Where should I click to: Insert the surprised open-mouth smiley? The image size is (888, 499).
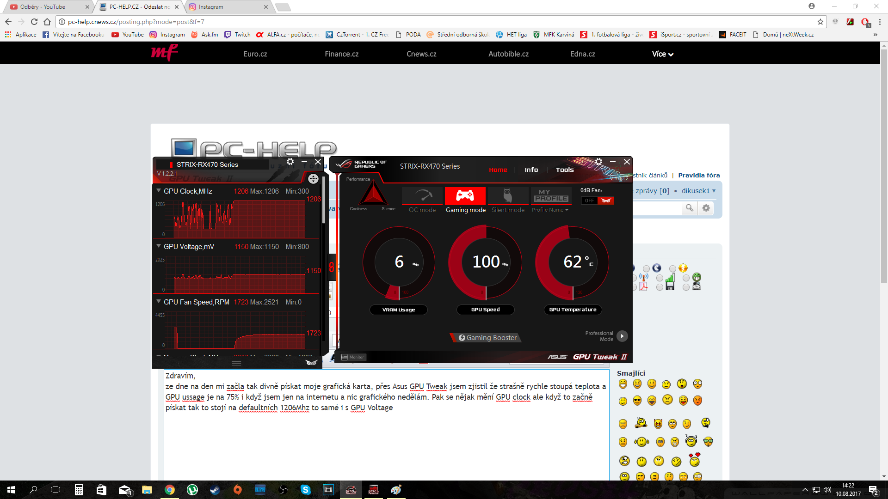click(682, 384)
